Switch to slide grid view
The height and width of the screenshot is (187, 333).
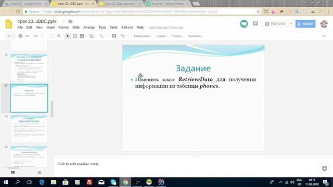[40, 172]
